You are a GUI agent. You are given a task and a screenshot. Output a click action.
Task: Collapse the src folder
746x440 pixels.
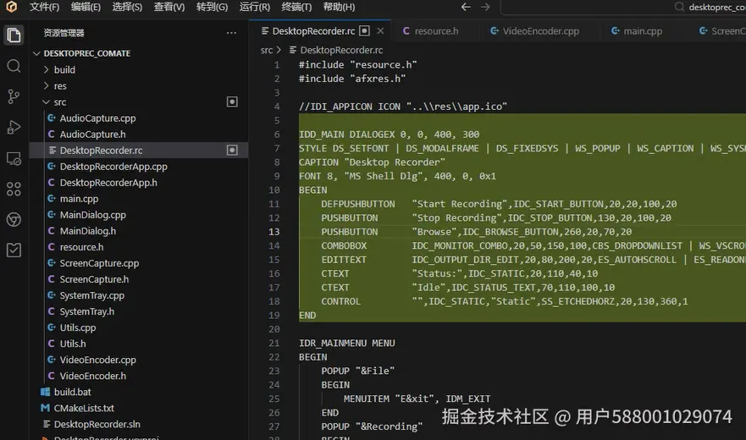click(59, 102)
